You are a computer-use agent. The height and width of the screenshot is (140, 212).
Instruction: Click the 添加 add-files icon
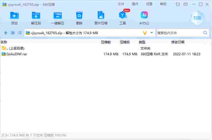(x=14, y=15)
